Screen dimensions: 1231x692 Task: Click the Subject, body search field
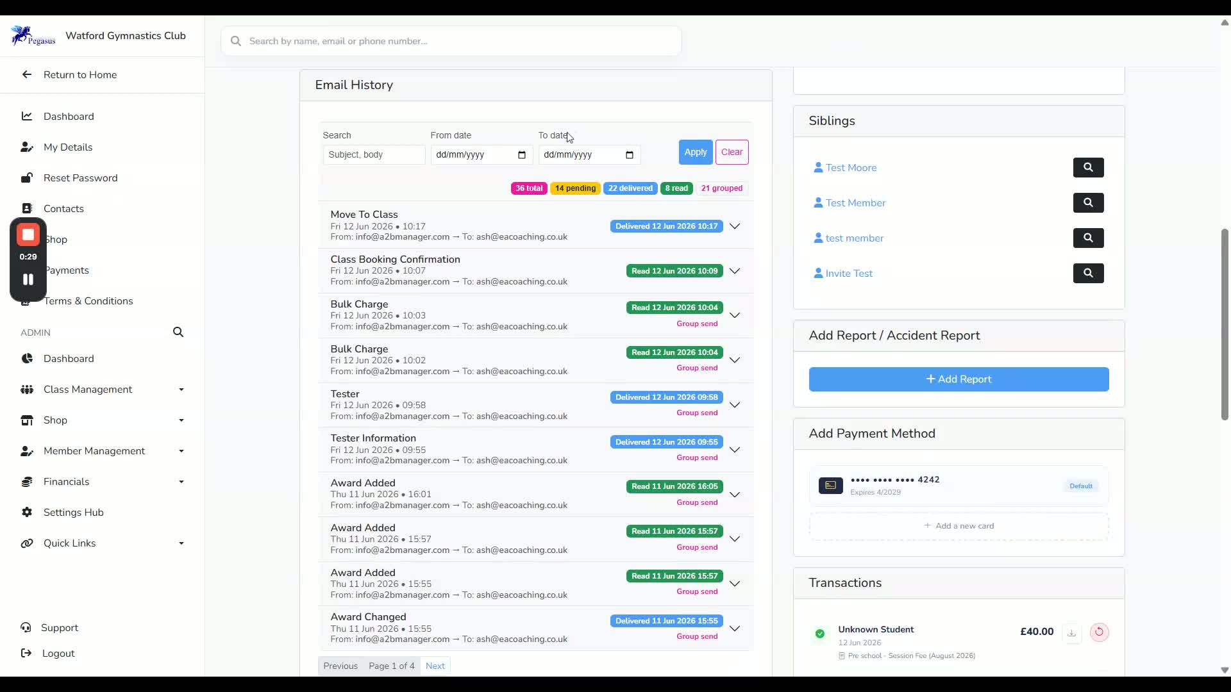[x=374, y=155]
